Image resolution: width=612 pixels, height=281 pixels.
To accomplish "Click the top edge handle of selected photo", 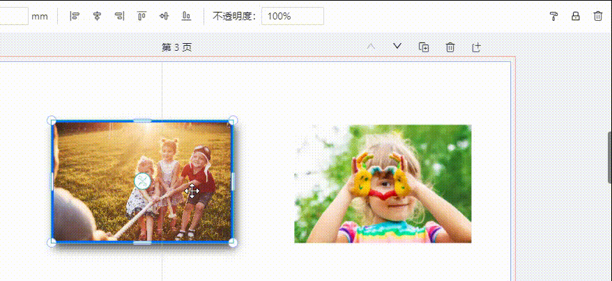I will click(x=142, y=120).
